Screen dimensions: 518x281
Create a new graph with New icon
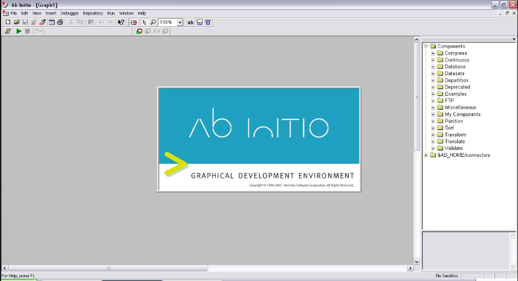[x=8, y=22]
